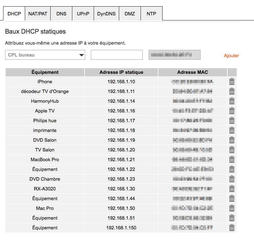Click the Ajouter link

click(x=231, y=56)
